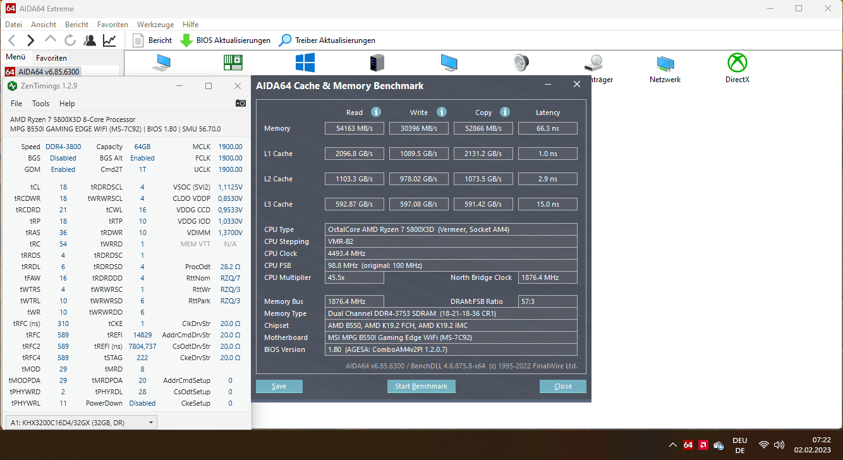Viewport: 843px width, 460px height.
Task: Click the cloud sync tray icon
Action: click(x=719, y=445)
